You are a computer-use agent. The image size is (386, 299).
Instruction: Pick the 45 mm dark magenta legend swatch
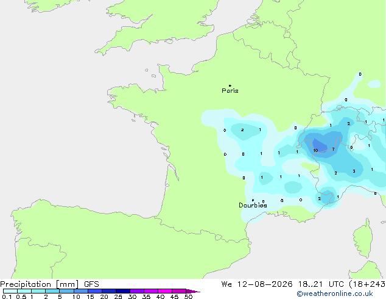point(179,291)
